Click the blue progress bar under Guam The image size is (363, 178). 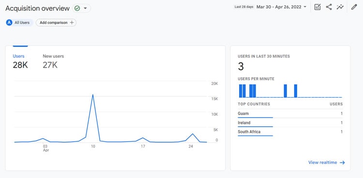(x=256, y=118)
